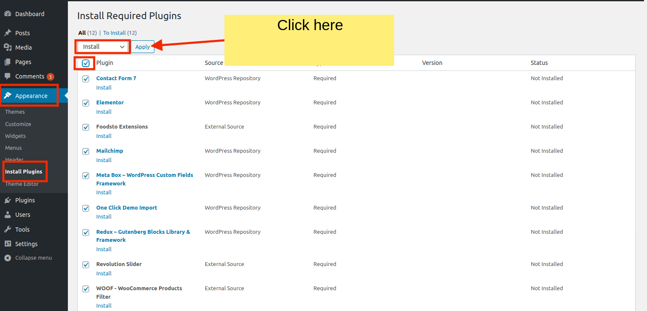
Task: Uncheck the Meta Box plugin checkbox
Action: [86, 176]
